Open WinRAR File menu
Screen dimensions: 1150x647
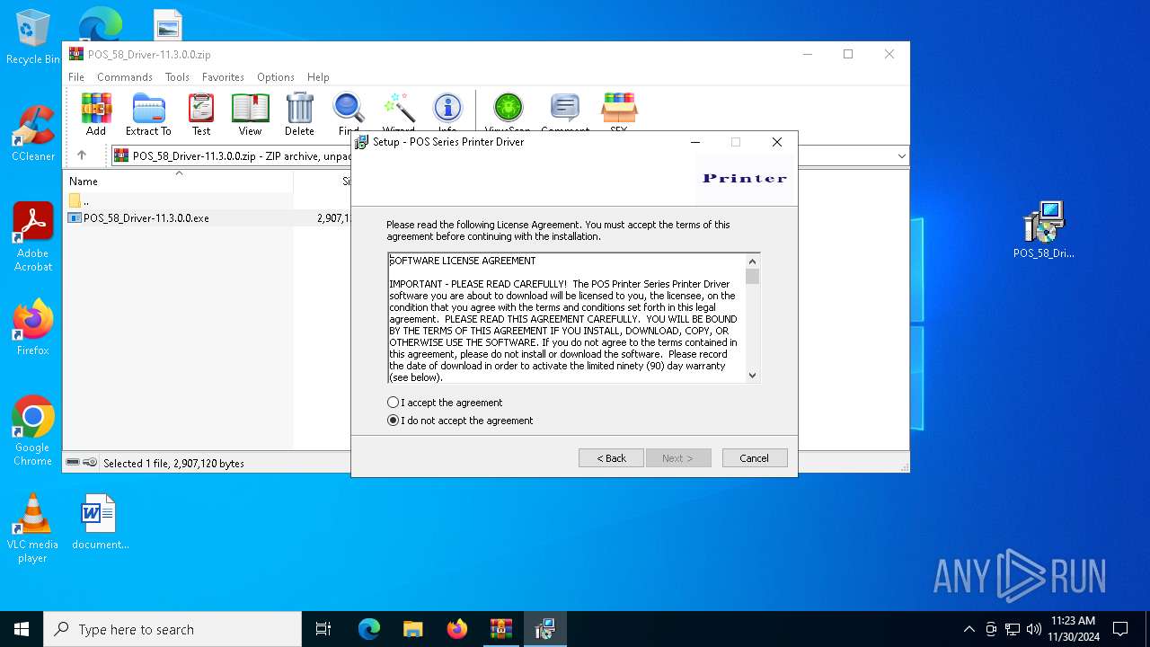76,77
